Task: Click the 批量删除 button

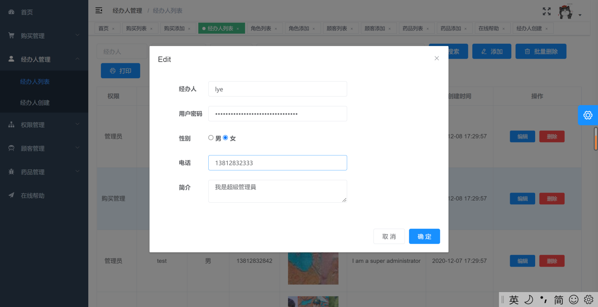Action: 541,51
